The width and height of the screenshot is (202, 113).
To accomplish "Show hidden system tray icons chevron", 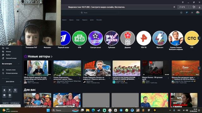I will [x=170, y=110].
